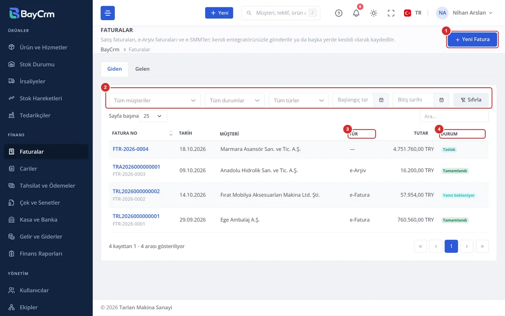Open invoice TRA2026000000001 link
Screen dimensions: 505x316
(x=137, y=167)
